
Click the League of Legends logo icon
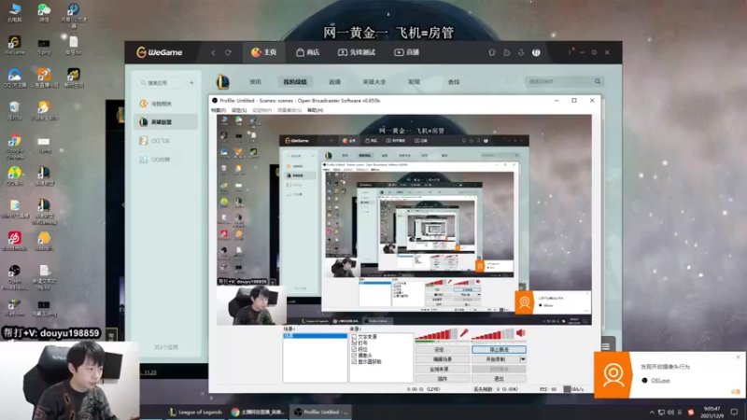222,82
